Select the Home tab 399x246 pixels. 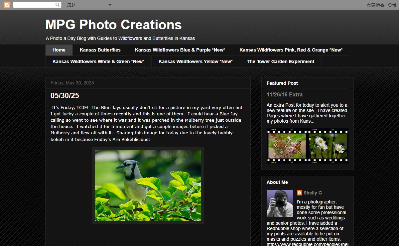59,50
